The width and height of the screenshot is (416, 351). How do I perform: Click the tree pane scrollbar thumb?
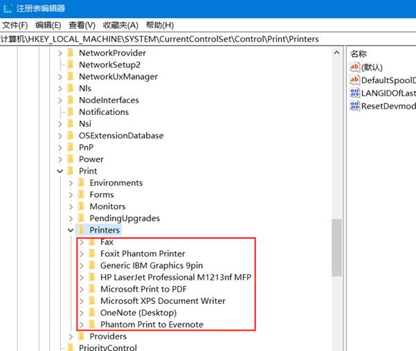336,248
